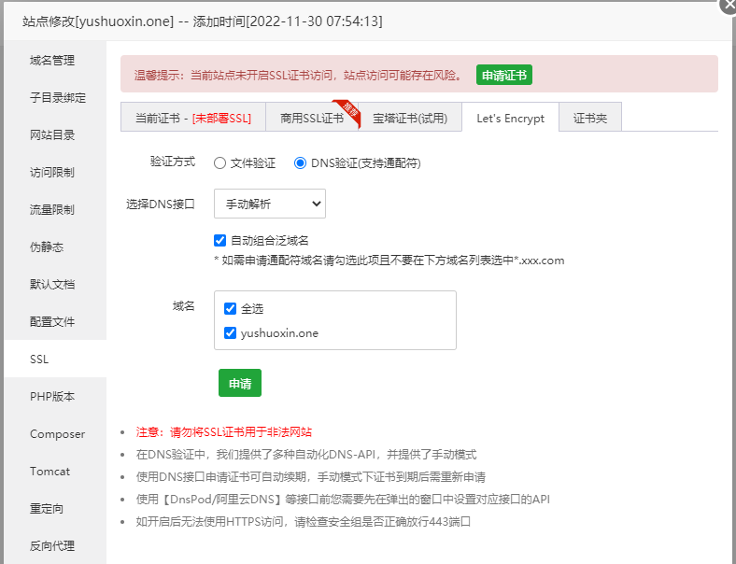Close the site modification dialog
The width and height of the screenshot is (736, 564).
click(729, 5)
